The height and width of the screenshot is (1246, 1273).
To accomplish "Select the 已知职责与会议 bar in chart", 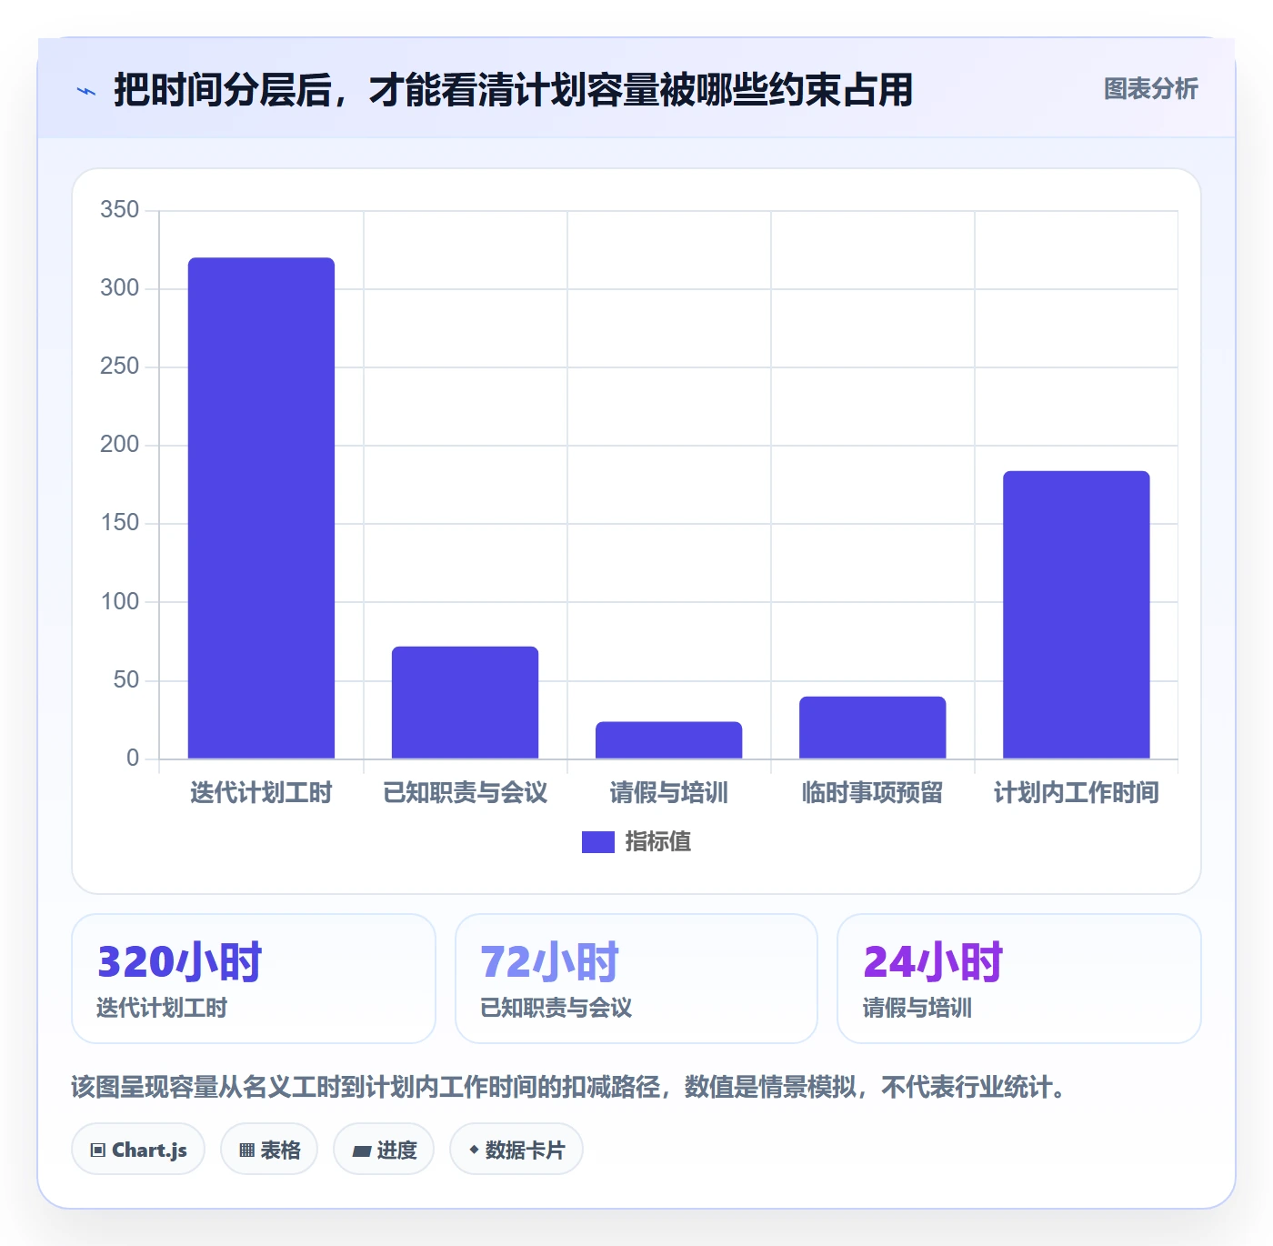I will click(465, 702).
